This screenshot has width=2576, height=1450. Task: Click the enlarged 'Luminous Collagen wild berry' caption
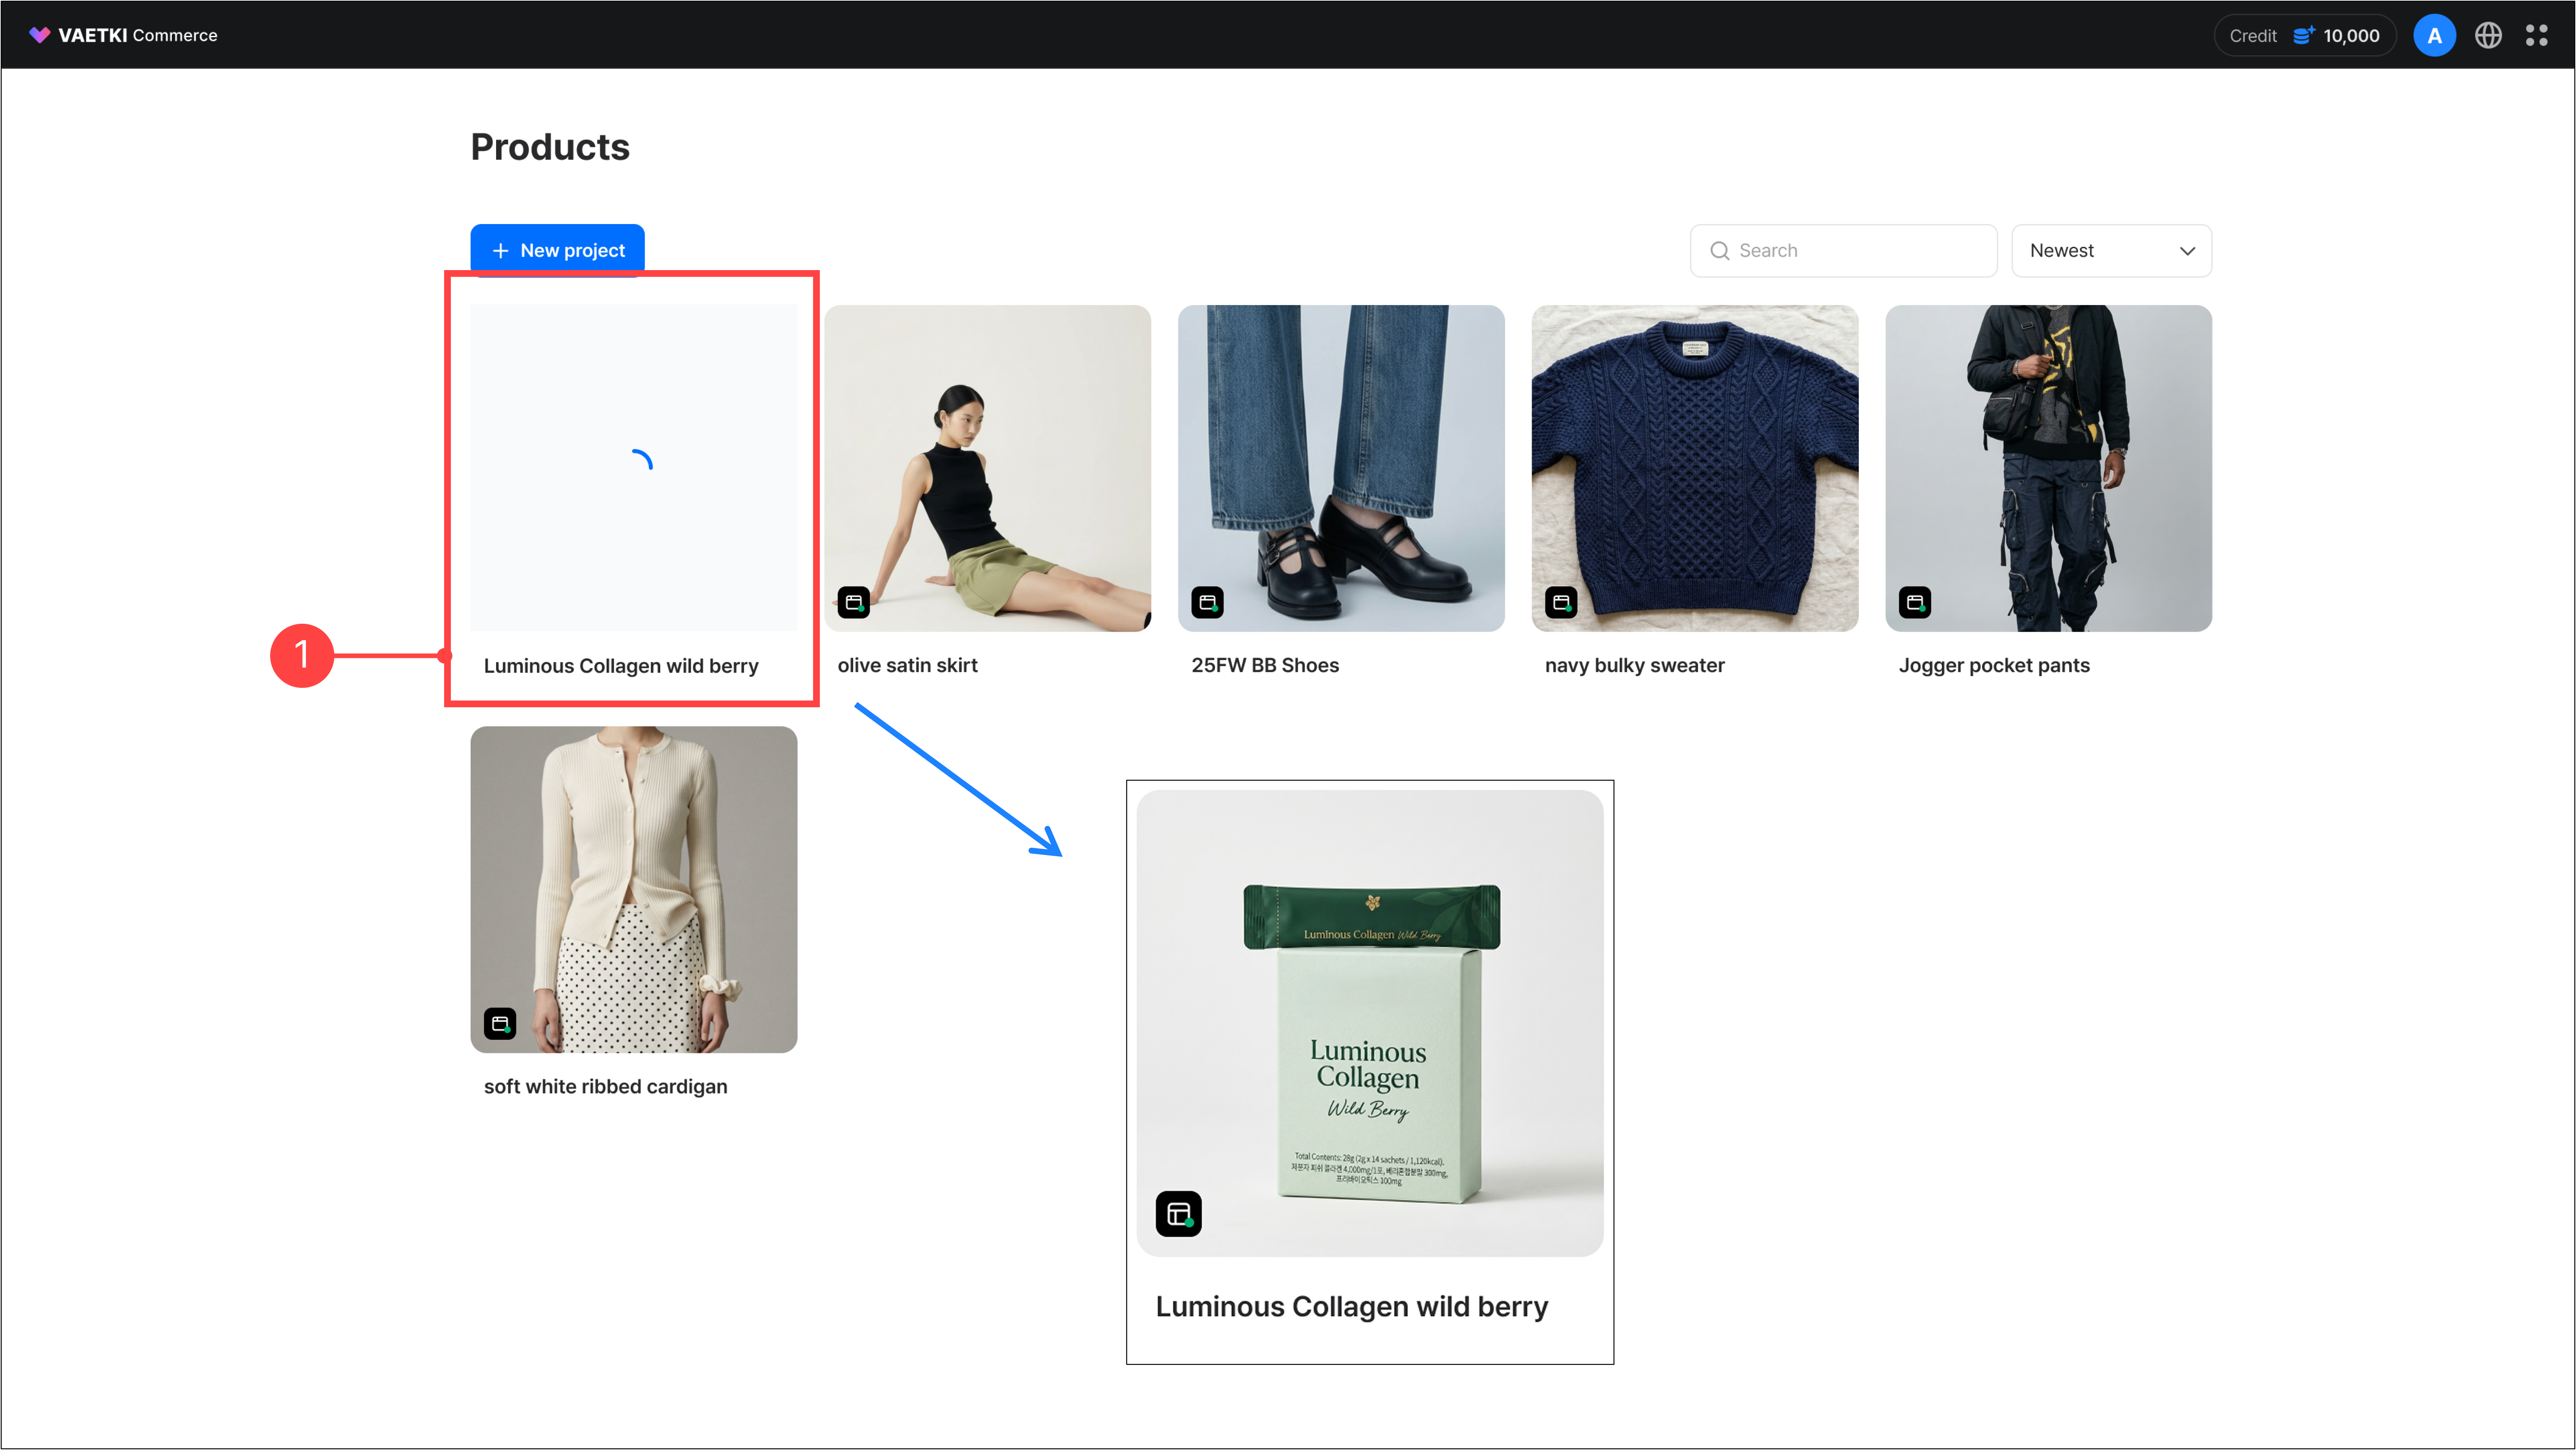(x=1352, y=1307)
